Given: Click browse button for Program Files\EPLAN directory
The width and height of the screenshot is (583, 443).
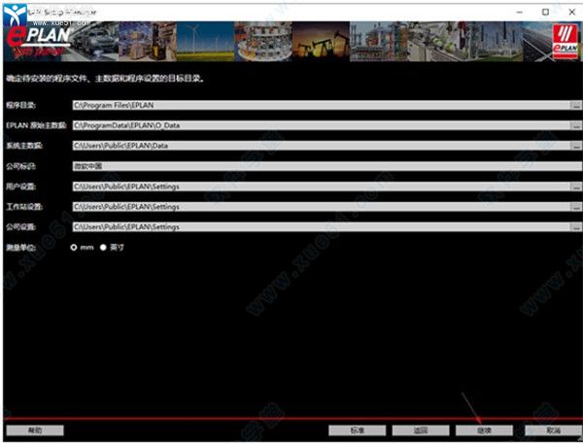Looking at the screenshot, I should point(576,106).
